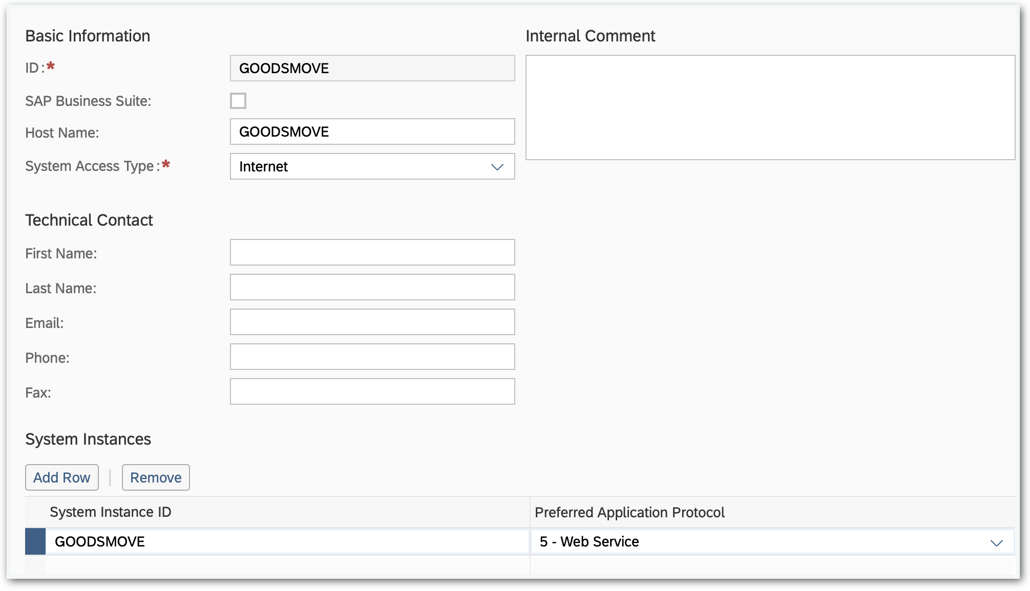Enable the SAP Business Suite checkbox
The image size is (1030, 591).
[x=238, y=101]
